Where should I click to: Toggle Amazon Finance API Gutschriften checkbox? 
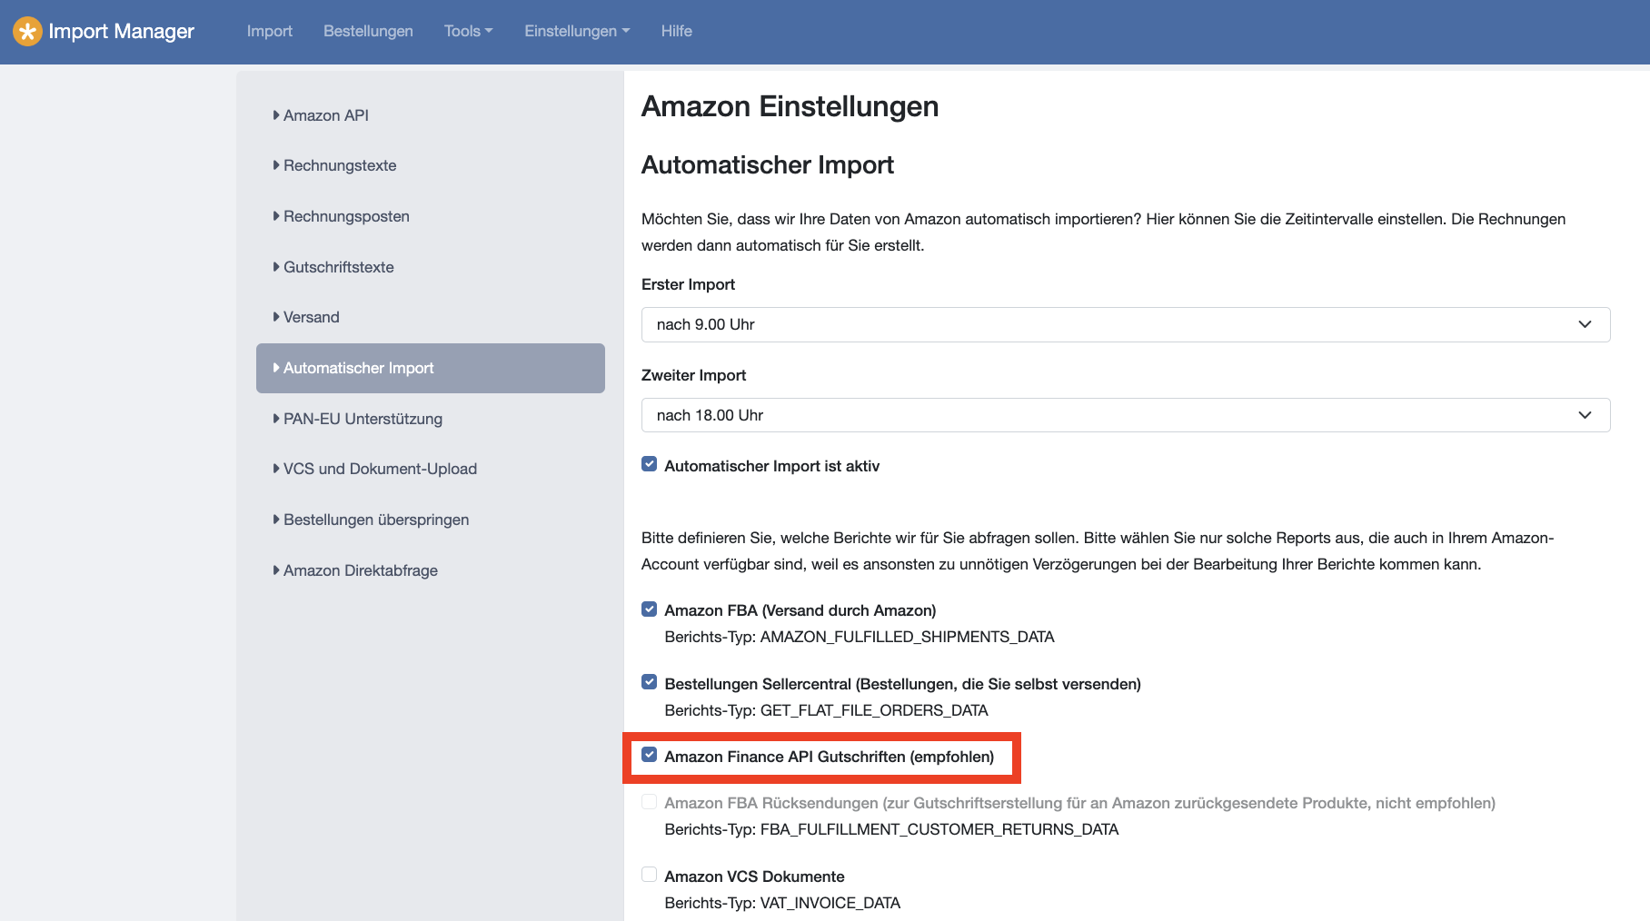tap(650, 755)
